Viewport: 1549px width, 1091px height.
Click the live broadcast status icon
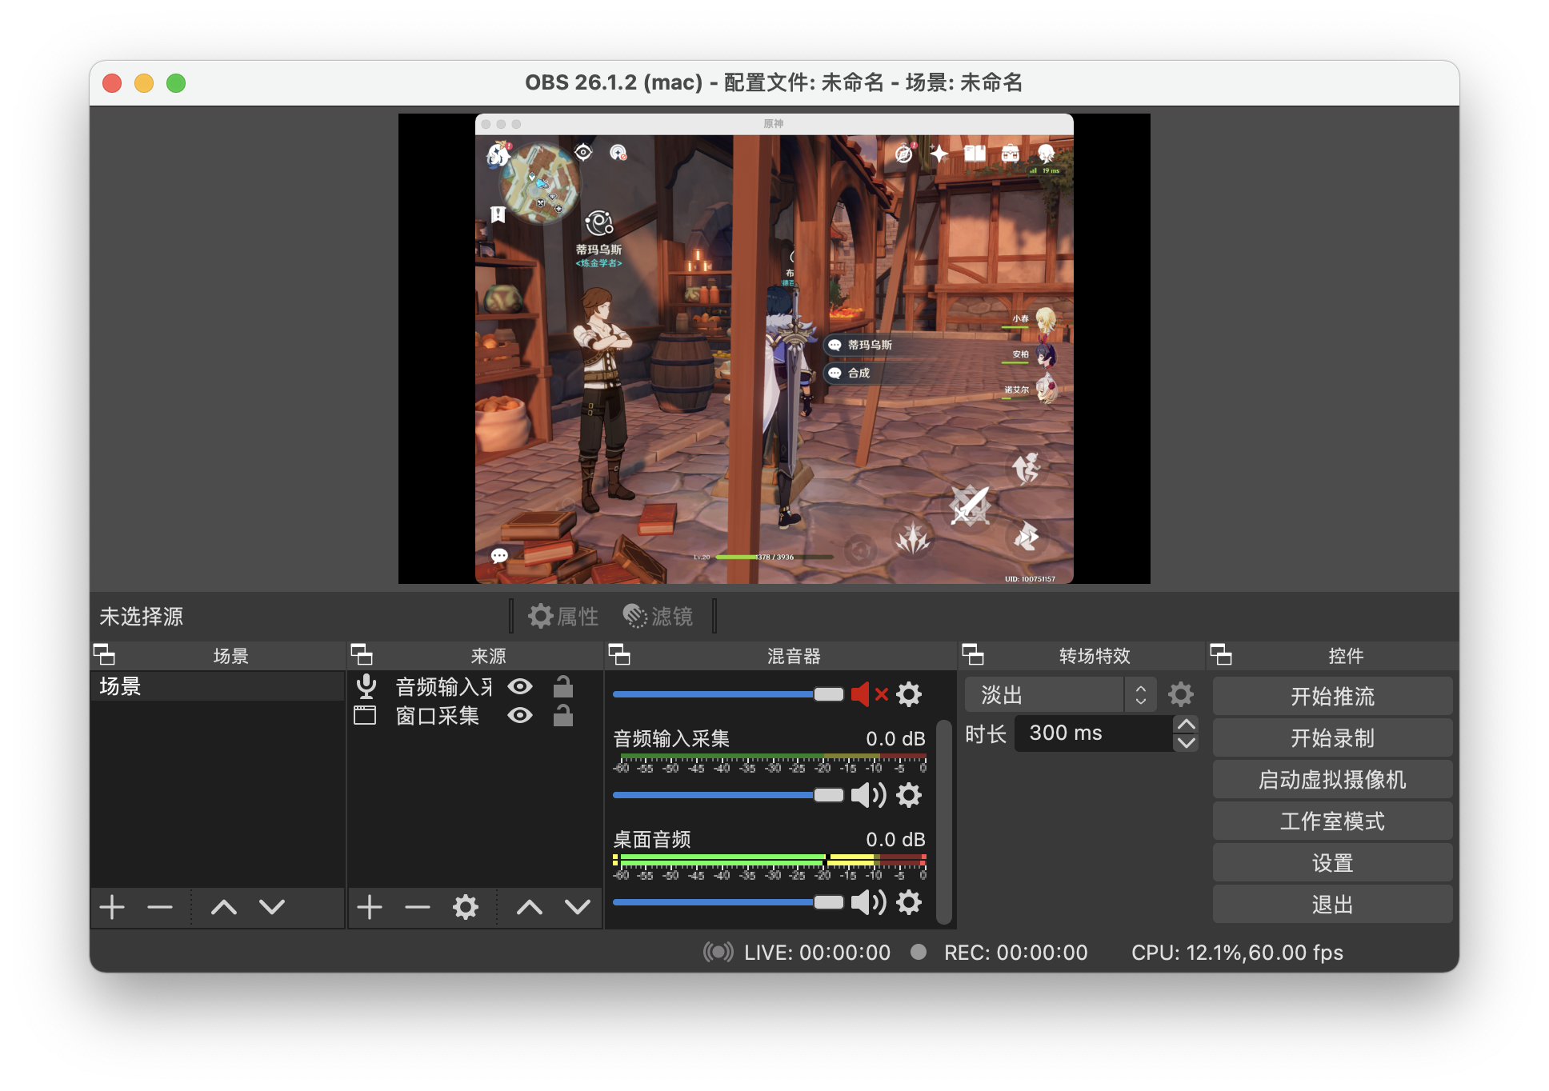718,952
